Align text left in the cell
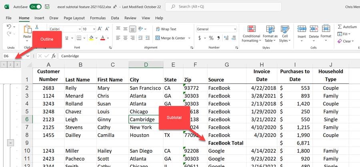 118,38
